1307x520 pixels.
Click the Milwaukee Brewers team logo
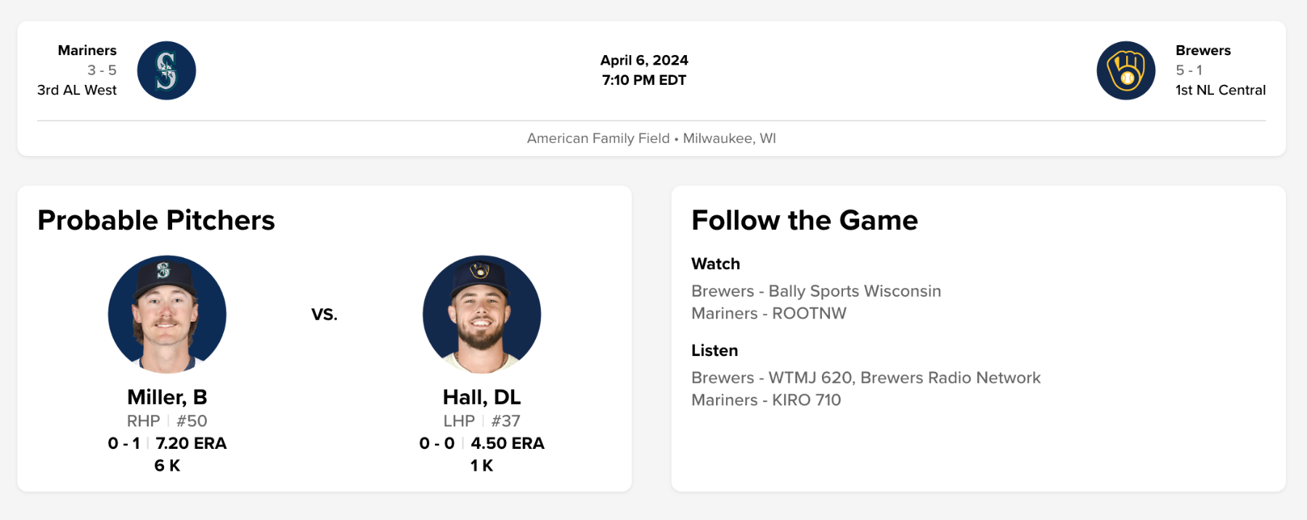coord(1125,70)
